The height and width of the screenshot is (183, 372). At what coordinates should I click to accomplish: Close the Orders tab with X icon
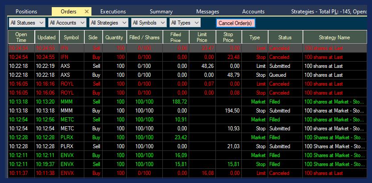(x=87, y=12)
